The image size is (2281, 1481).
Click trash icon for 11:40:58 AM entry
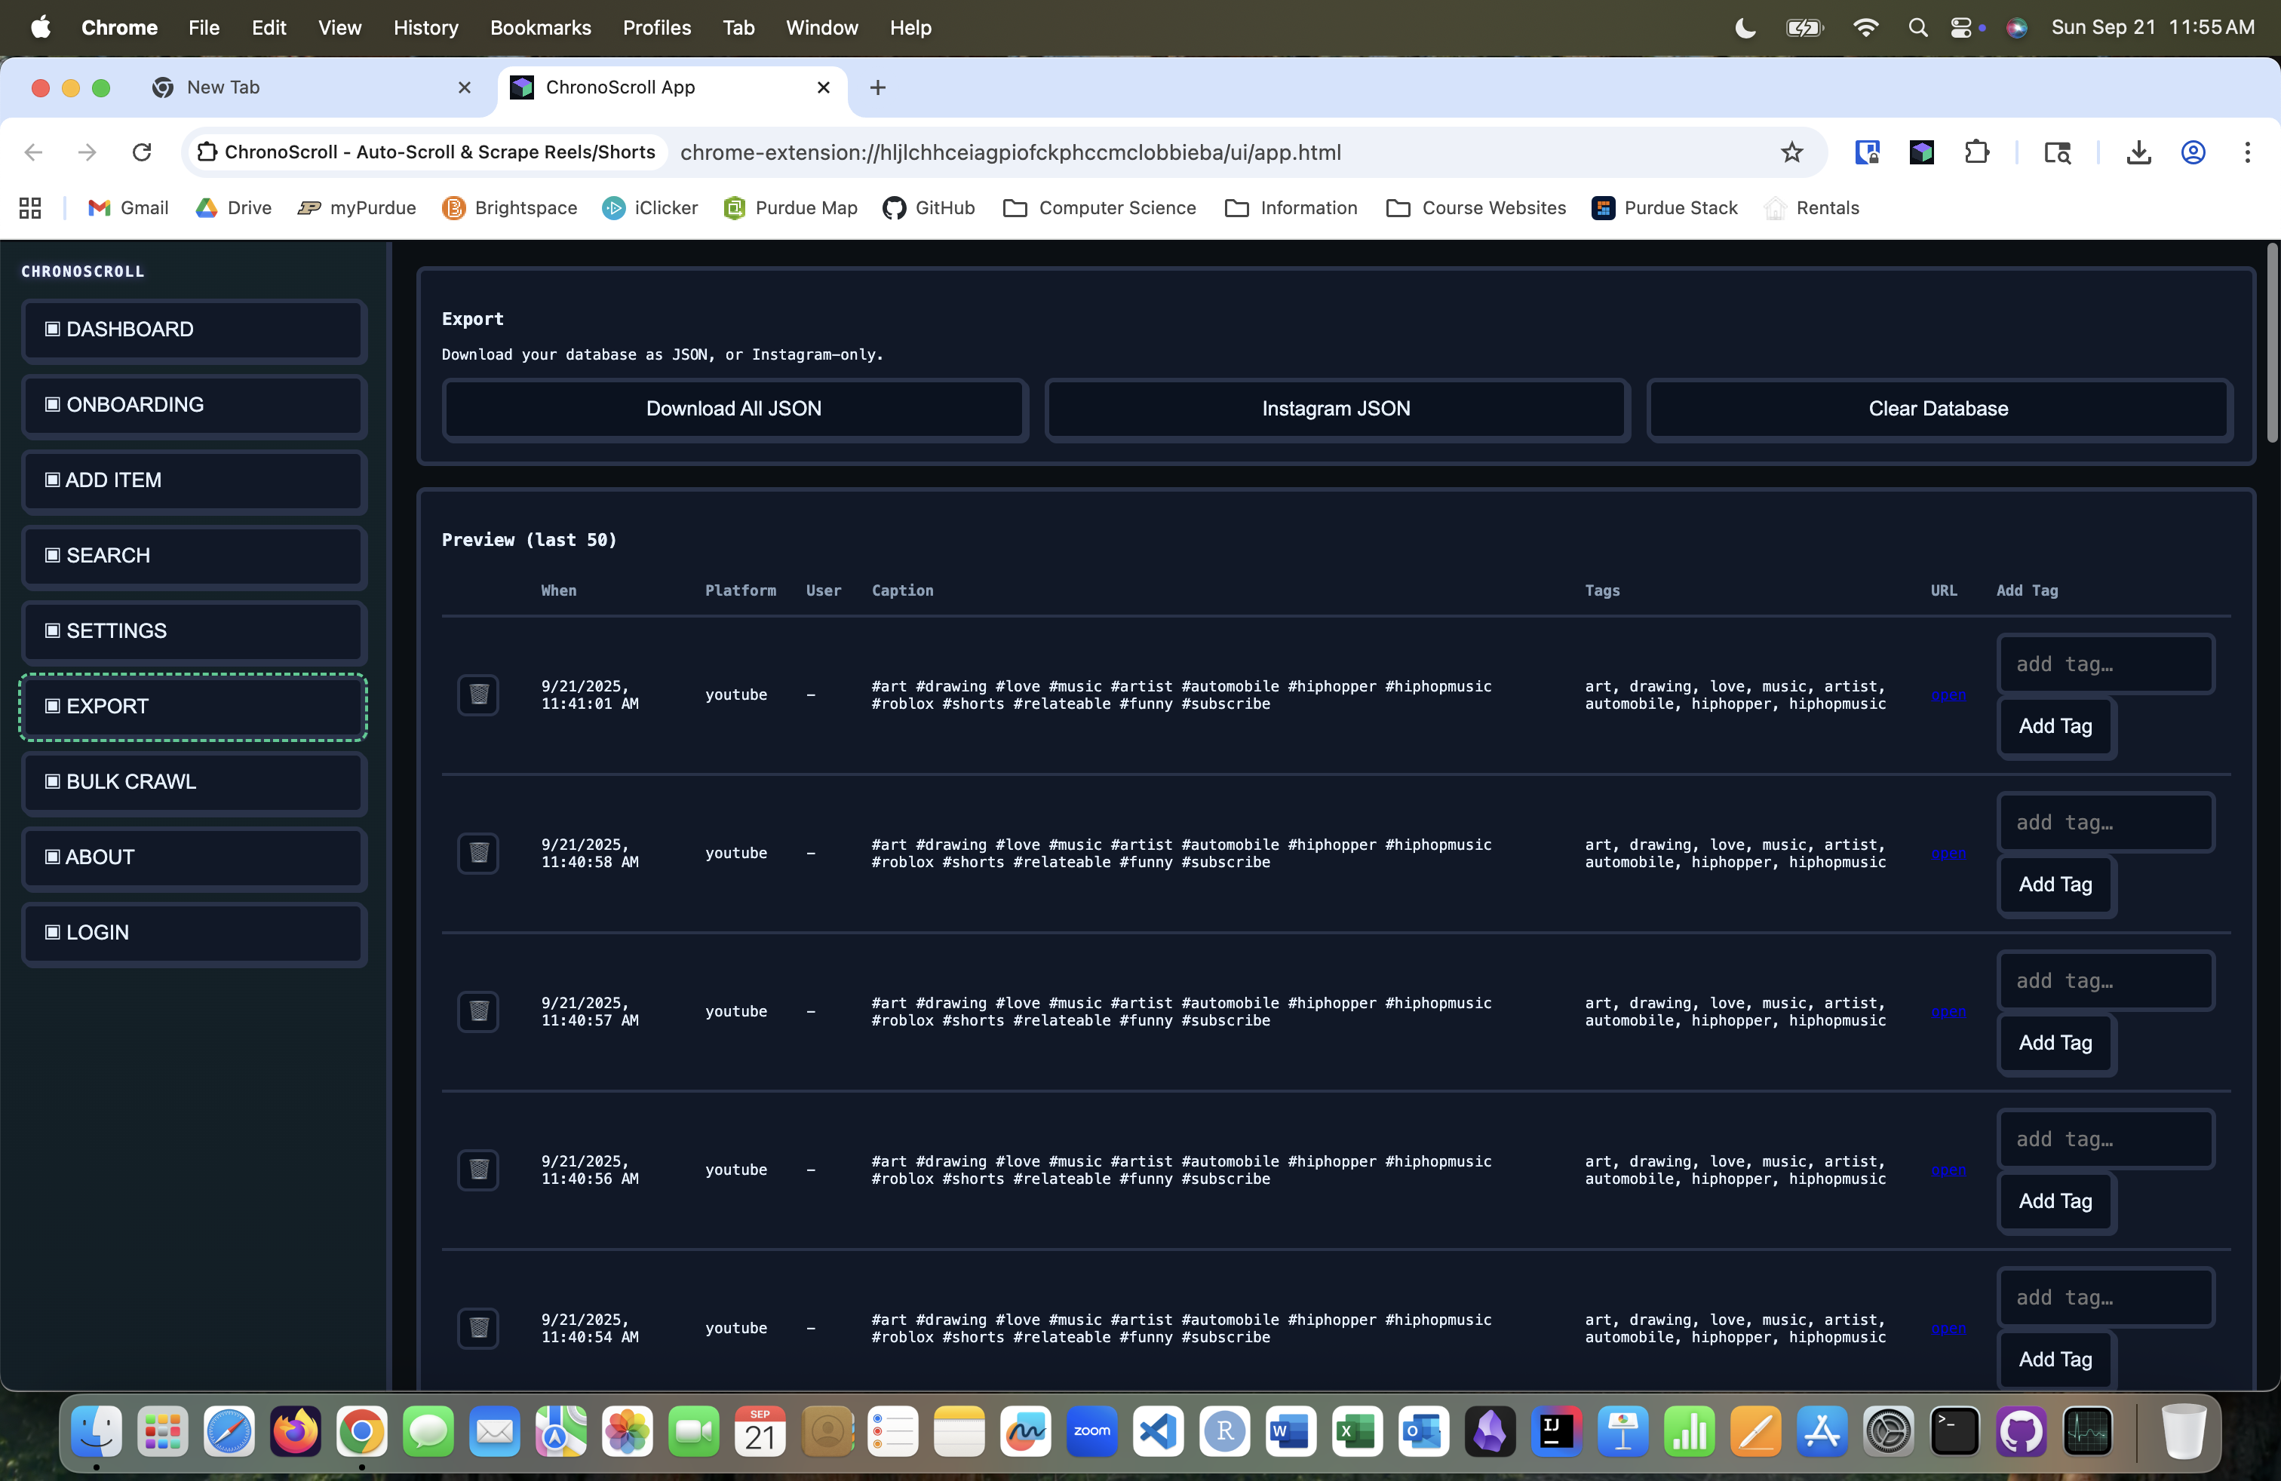478,853
